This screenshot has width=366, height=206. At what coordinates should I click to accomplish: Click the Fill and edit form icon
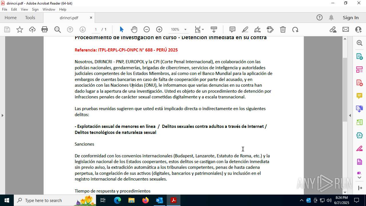coord(270,29)
